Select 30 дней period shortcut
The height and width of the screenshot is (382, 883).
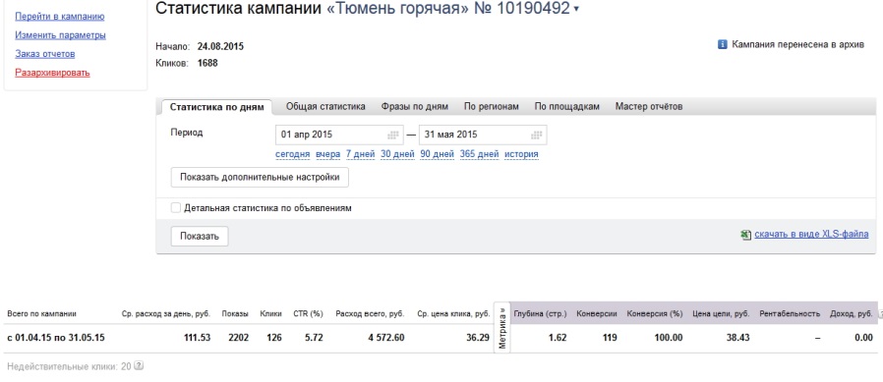point(397,154)
